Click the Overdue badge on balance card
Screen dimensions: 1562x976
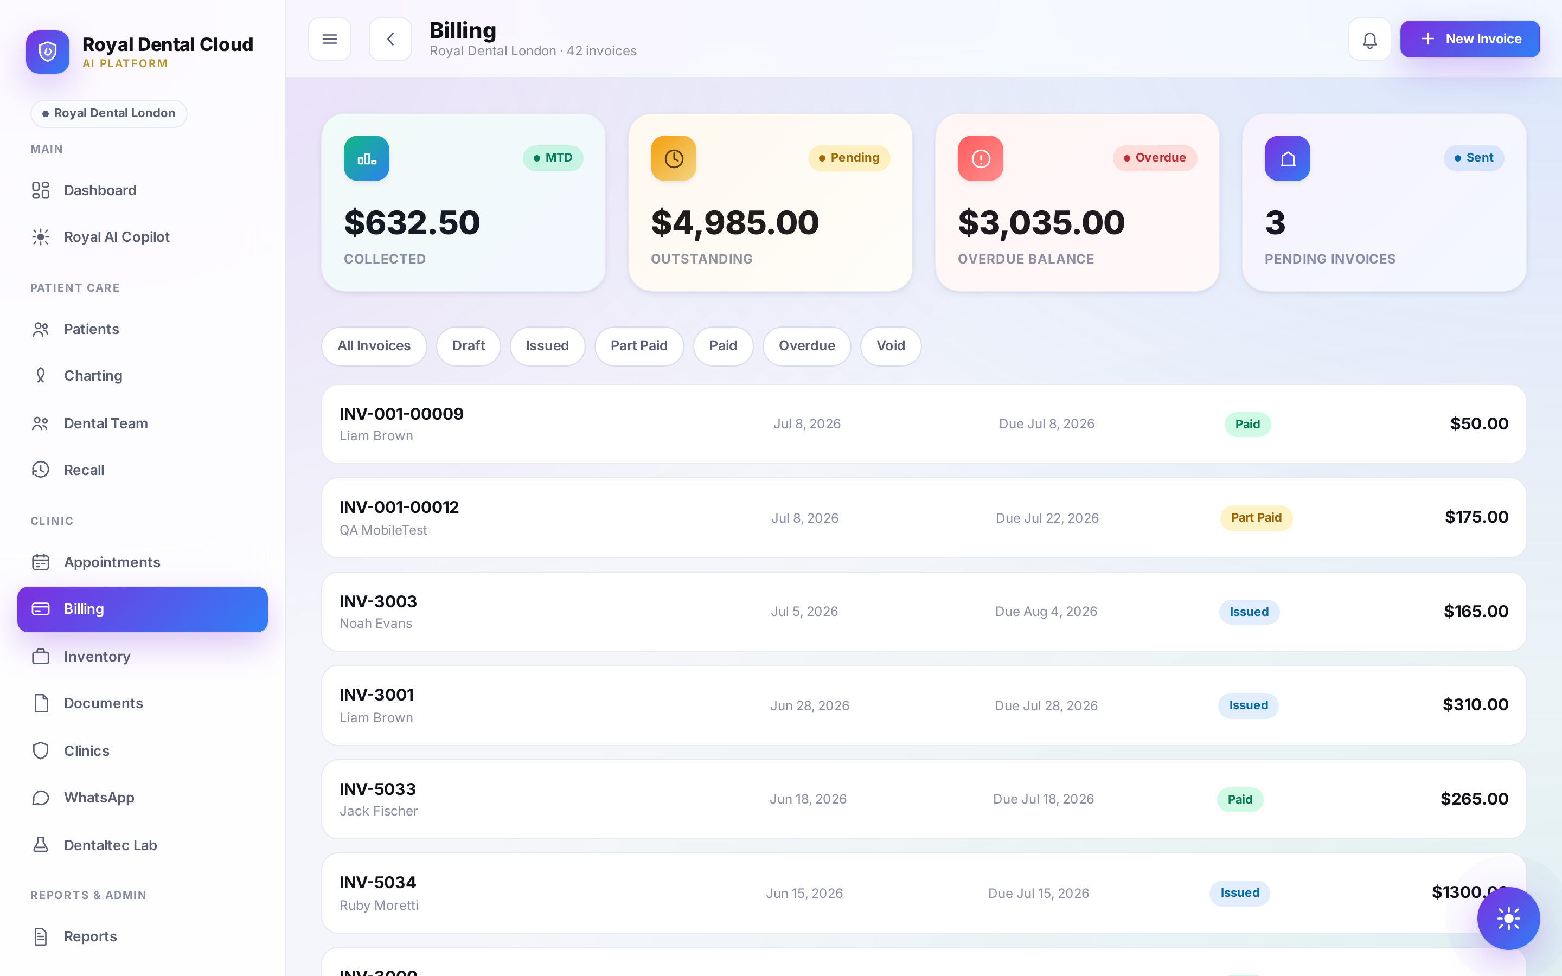click(x=1155, y=158)
